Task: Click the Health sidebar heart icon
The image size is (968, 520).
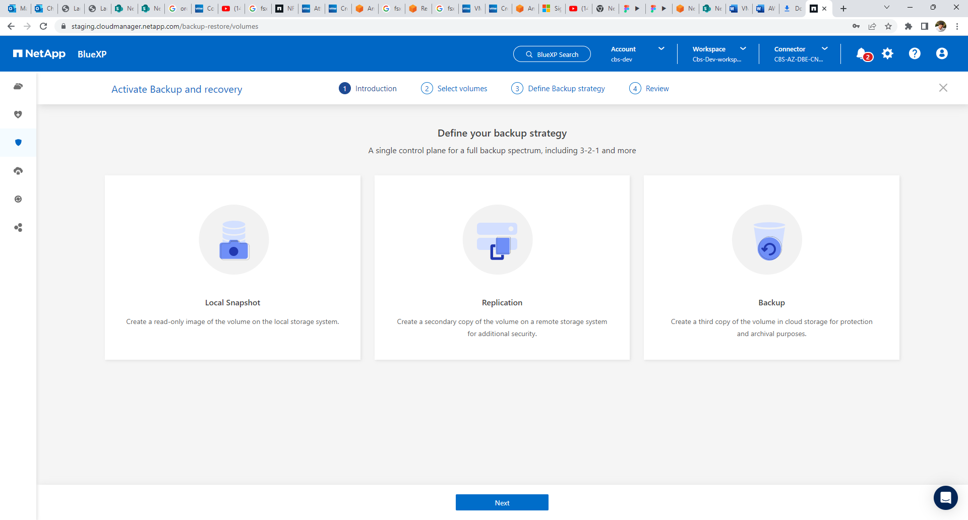Action: [18, 114]
